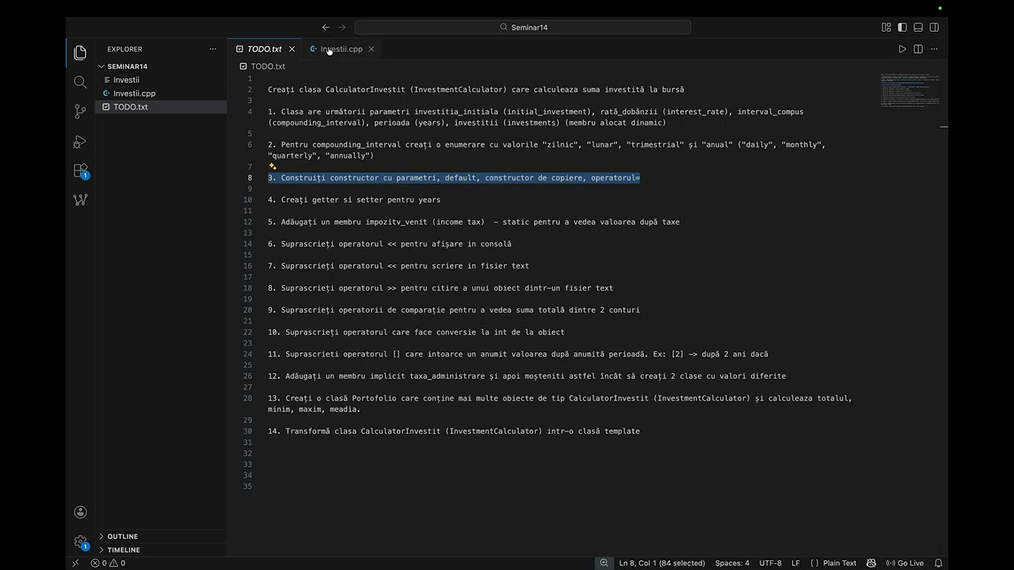1014x570 pixels.
Task: Toggle the Secondary Side Bar
Action: tap(934, 27)
